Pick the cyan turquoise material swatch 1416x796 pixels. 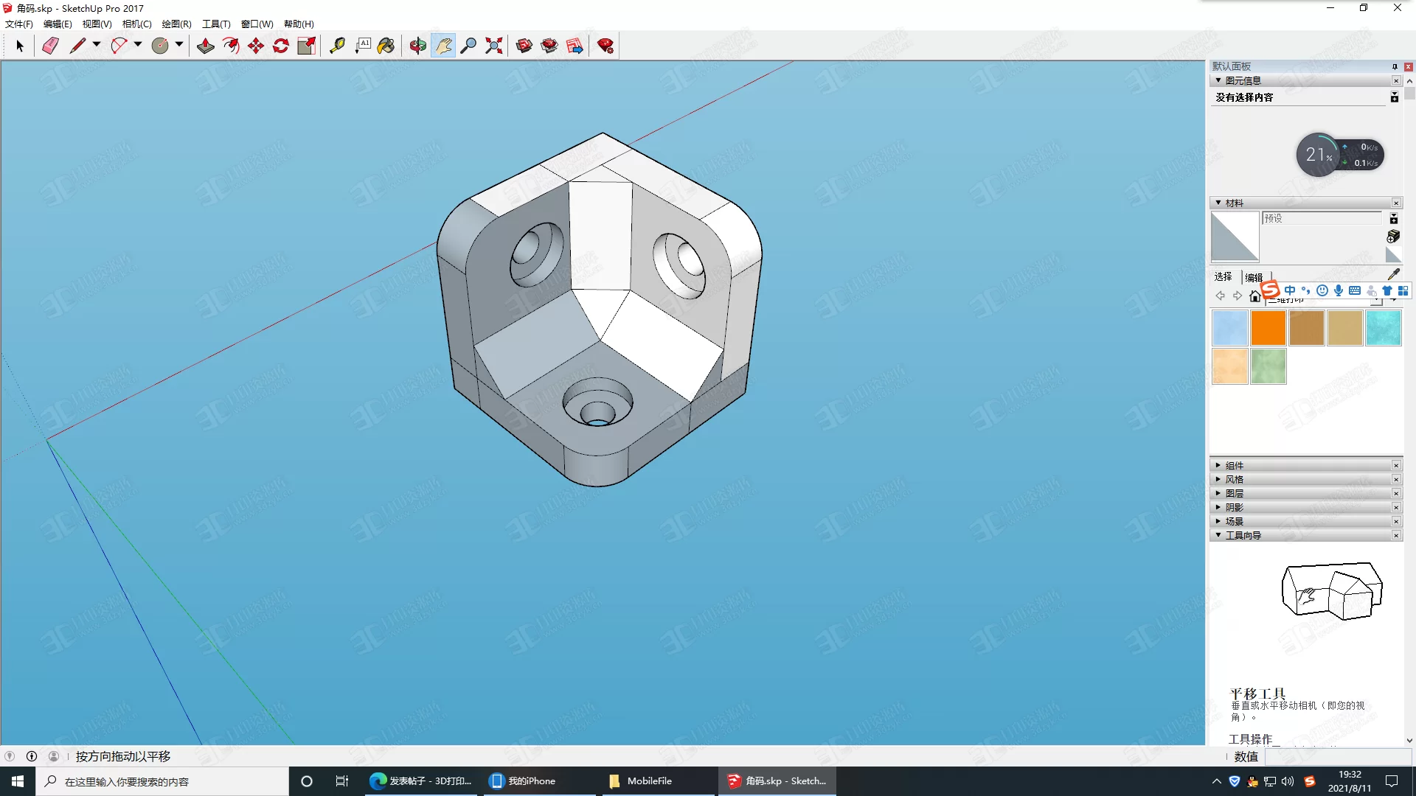click(1384, 328)
